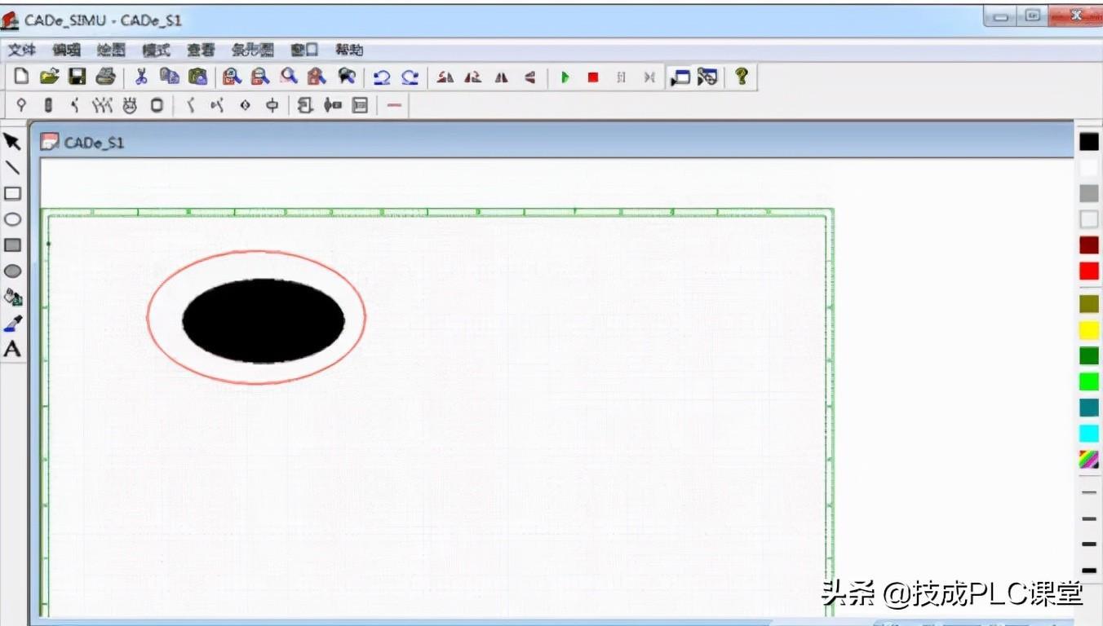The width and height of the screenshot is (1103, 626).
Task: Click the floppy disk save icon
Action: click(77, 77)
